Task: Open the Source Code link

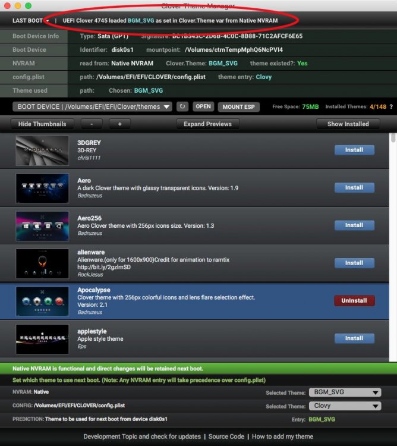Action: click(226, 436)
